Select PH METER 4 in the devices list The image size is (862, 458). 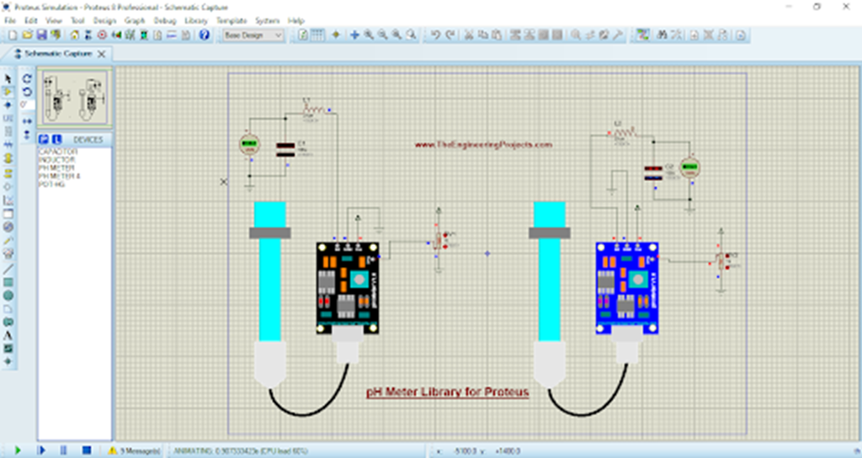click(x=59, y=177)
